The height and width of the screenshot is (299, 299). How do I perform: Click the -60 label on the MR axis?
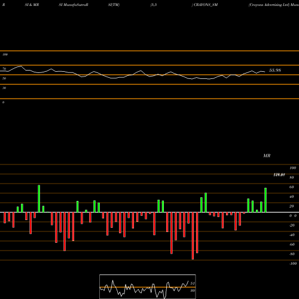292,245
